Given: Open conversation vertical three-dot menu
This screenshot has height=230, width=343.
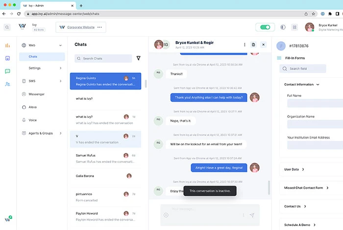Looking at the screenshot, I should (245, 45).
